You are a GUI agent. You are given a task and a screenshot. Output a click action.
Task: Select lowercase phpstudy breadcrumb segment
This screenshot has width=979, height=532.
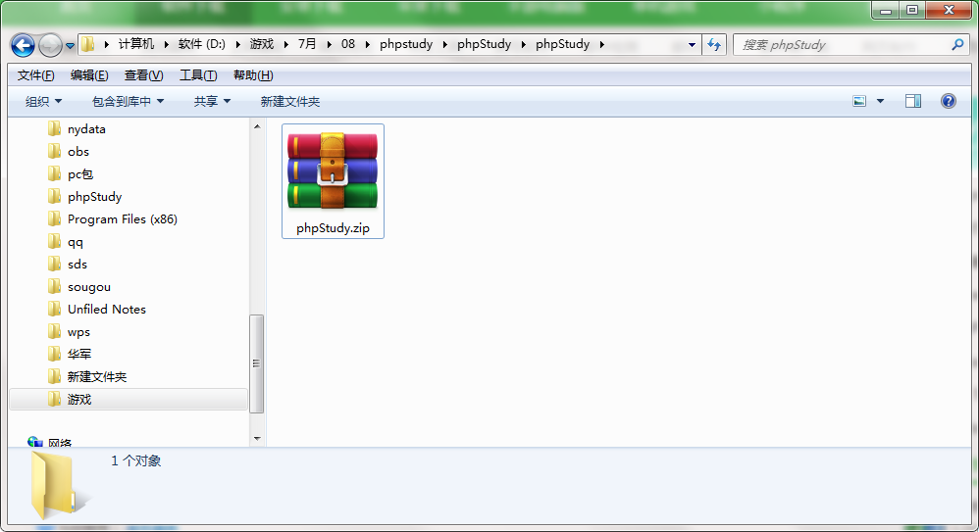[406, 44]
